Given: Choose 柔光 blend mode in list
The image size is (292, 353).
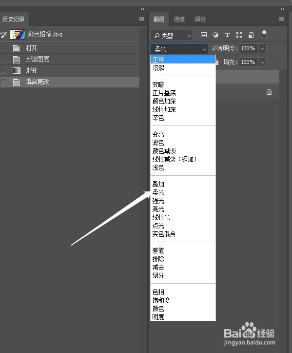Looking at the screenshot, I should pos(183,192).
